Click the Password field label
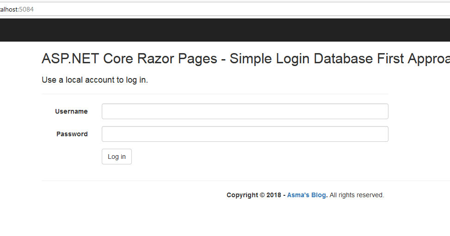450x236 pixels. click(x=72, y=134)
